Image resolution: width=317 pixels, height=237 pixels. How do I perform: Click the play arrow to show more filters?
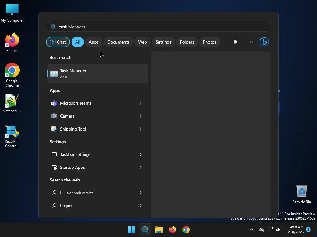236,42
